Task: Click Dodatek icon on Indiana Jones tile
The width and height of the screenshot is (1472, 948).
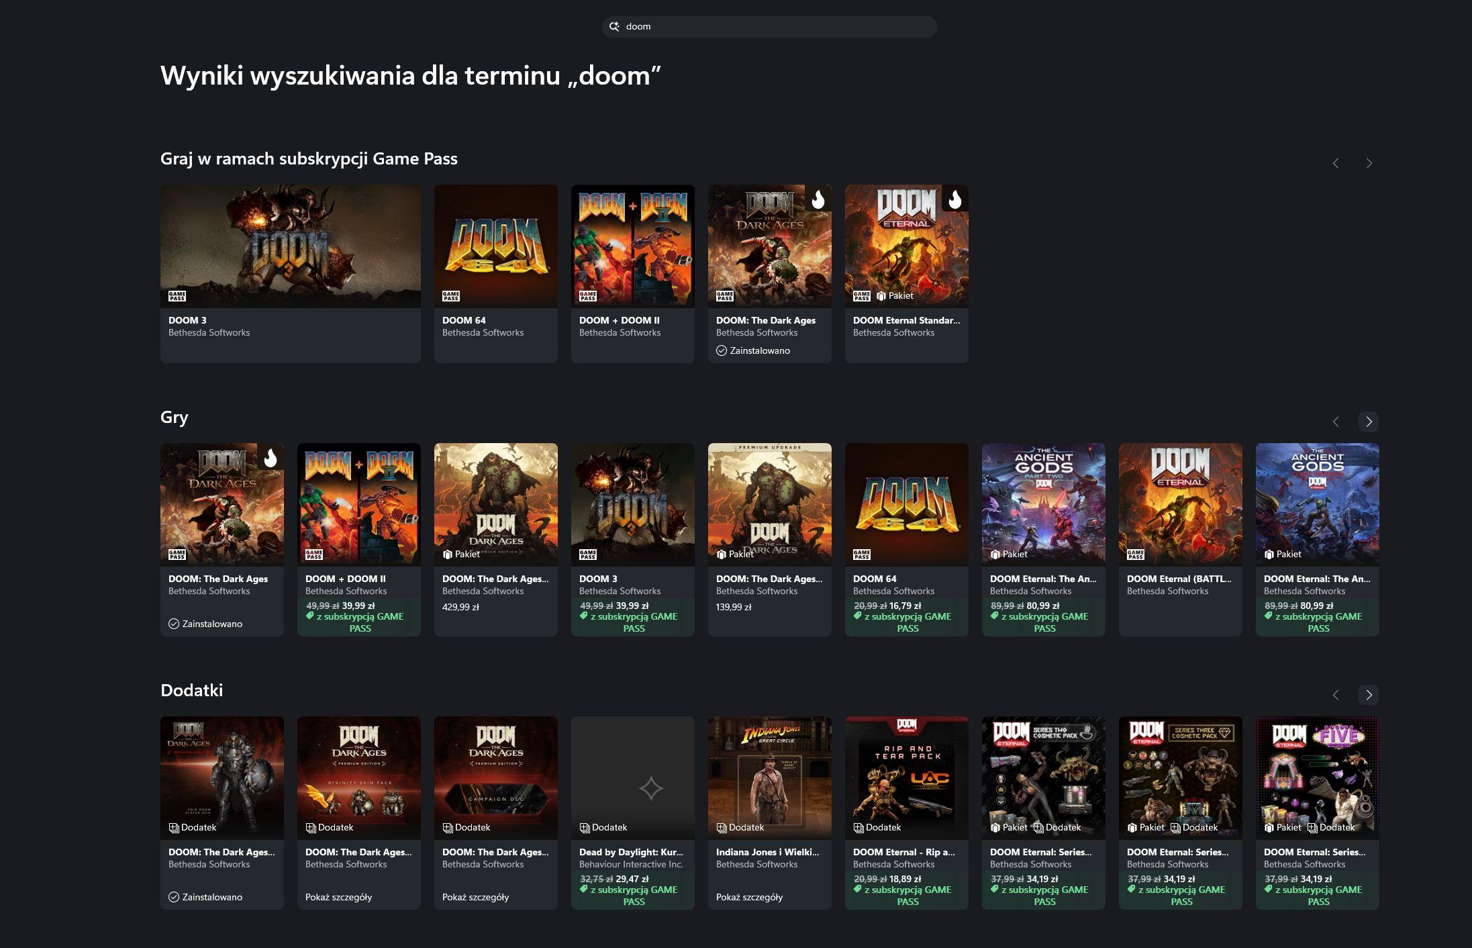Action: coord(722,828)
